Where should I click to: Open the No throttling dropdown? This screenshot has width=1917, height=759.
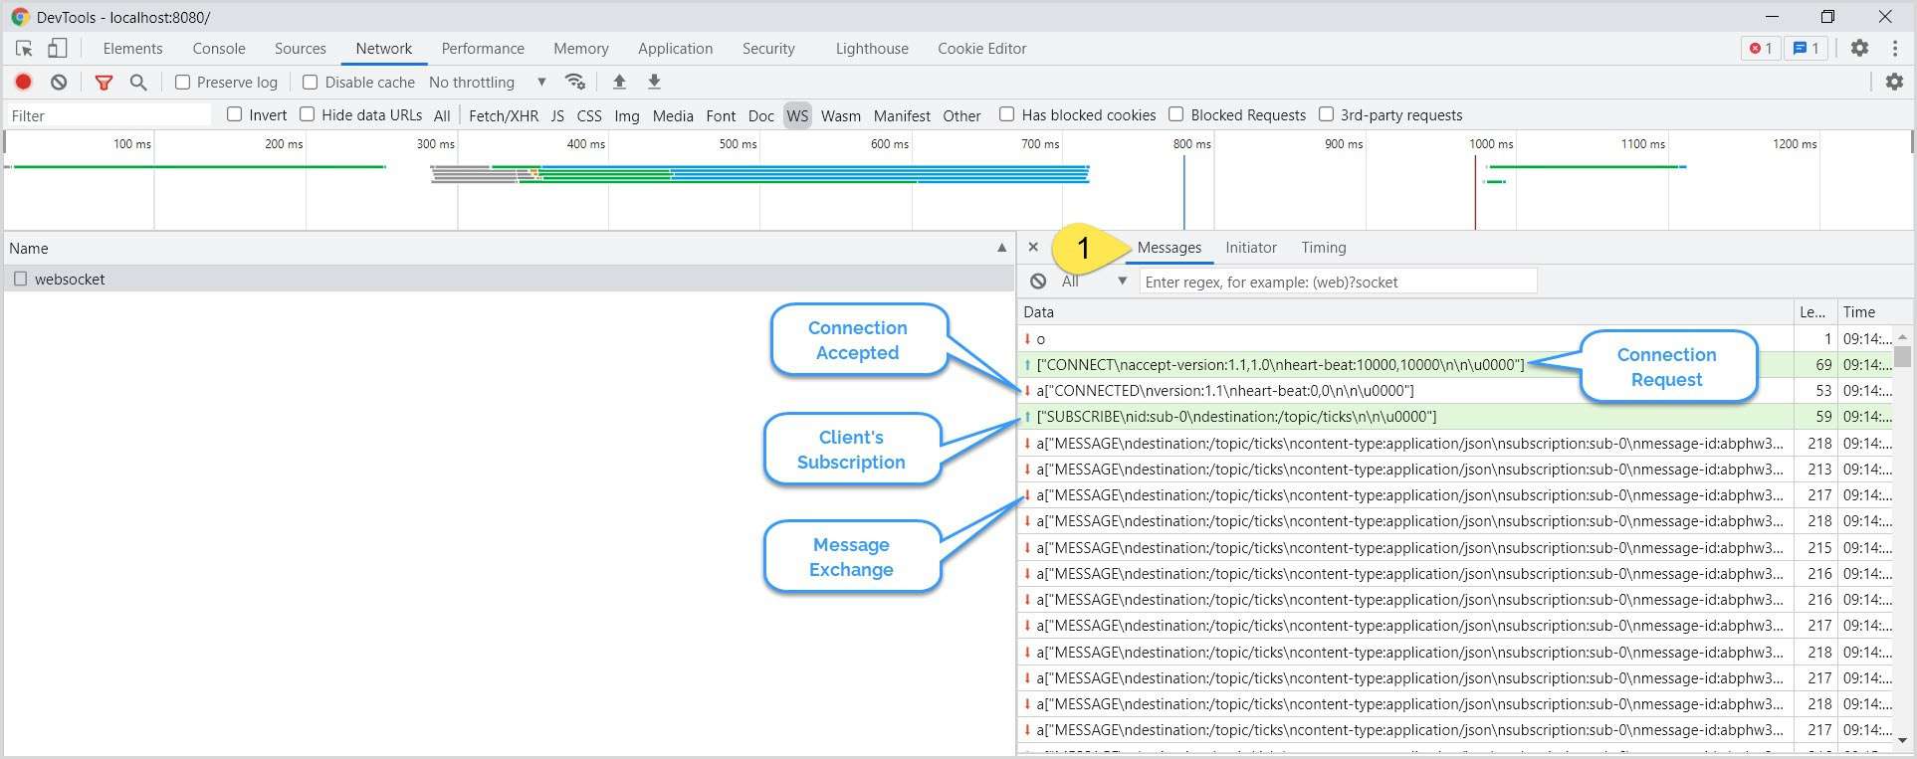pos(488,83)
